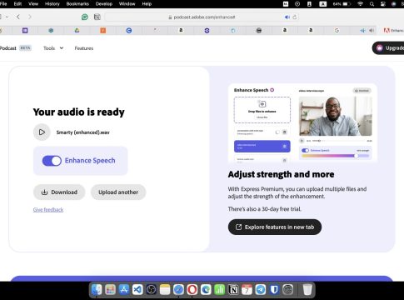This screenshot has width=404, height=300.
Task: Open Spotlight search in the menu bar
Action: 372,4
